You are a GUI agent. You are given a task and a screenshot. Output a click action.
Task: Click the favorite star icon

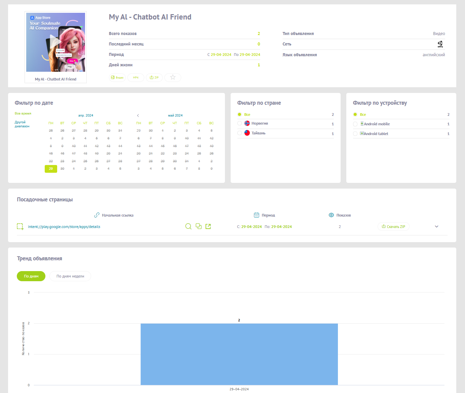[x=173, y=77]
